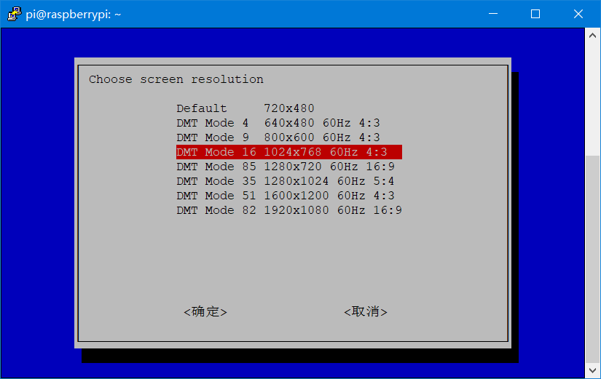601x379 pixels.
Task: Click the terminal scrollbar thumb
Action: pyautogui.click(x=592, y=260)
